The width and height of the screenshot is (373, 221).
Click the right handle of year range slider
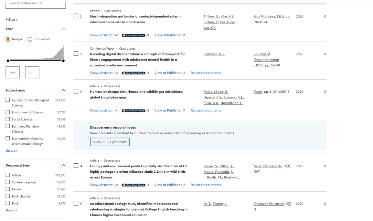coord(63,61)
